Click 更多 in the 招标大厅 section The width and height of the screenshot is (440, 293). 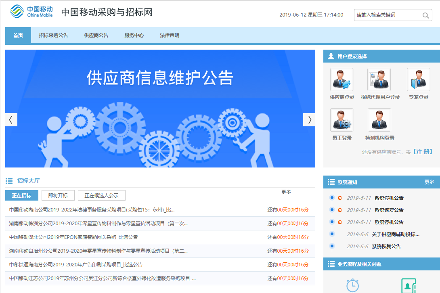[286, 192]
